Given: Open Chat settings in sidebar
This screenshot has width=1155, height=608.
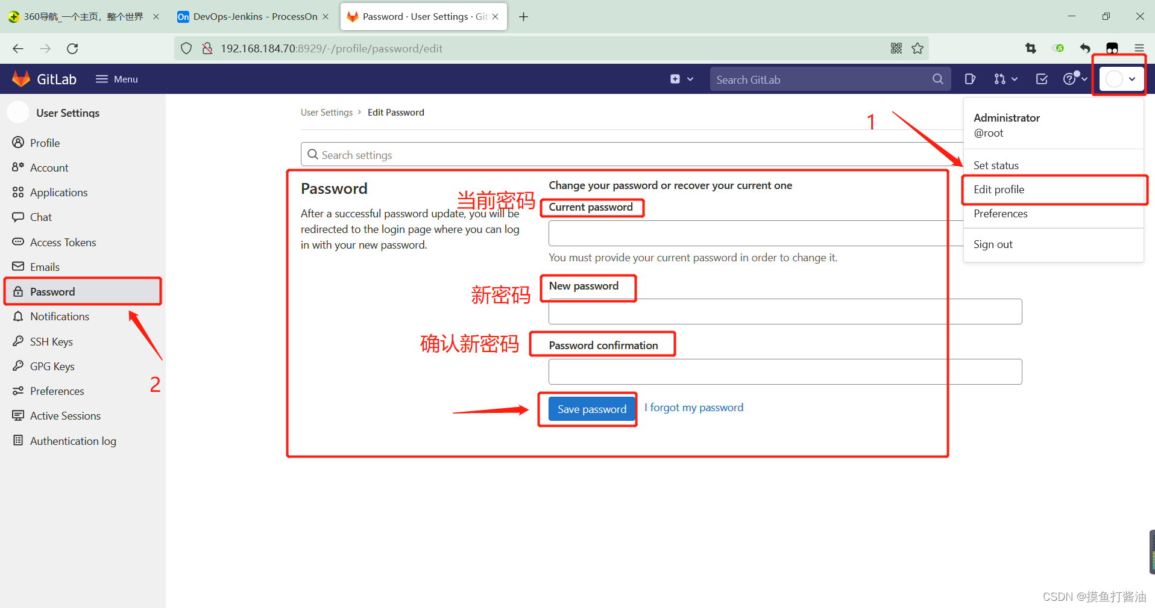Looking at the screenshot, I should tap(83, 217).
